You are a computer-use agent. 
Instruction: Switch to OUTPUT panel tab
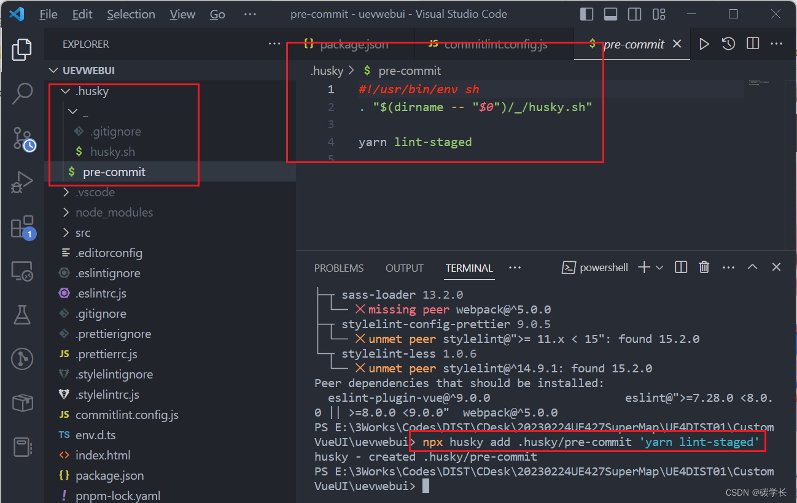405,268
